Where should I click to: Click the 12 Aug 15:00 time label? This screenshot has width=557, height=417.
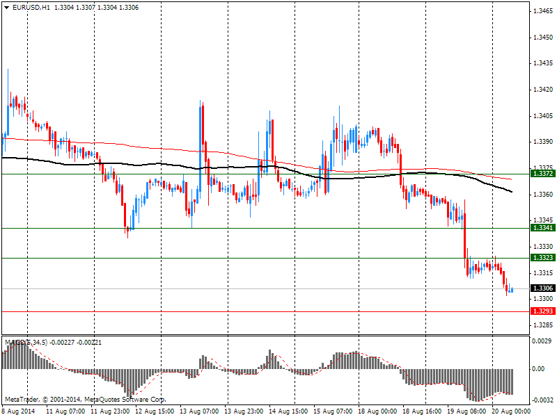[x=155, y=411]
